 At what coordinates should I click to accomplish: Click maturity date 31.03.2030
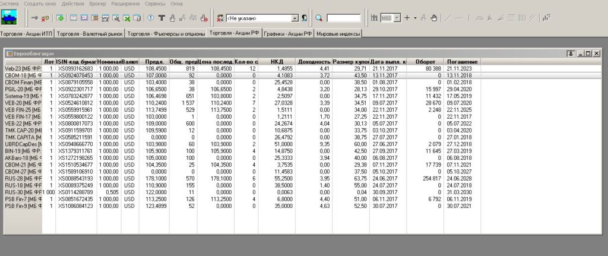459,192
